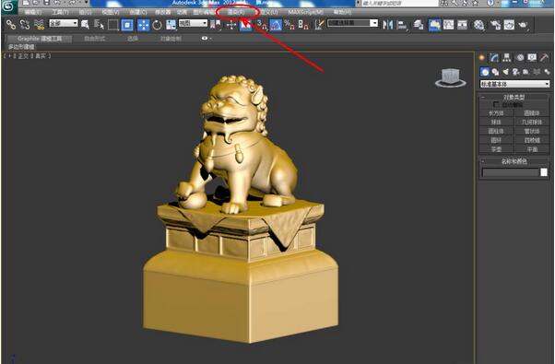
Task: Toggle Spinner Snap on the toolbar
Action: coord(303,25)
